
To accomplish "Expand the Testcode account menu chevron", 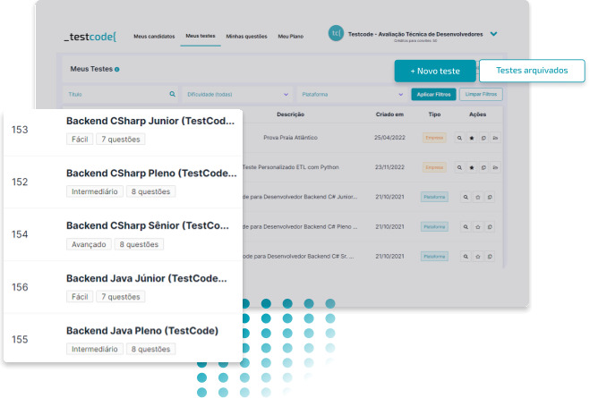I will pos(493,34).
